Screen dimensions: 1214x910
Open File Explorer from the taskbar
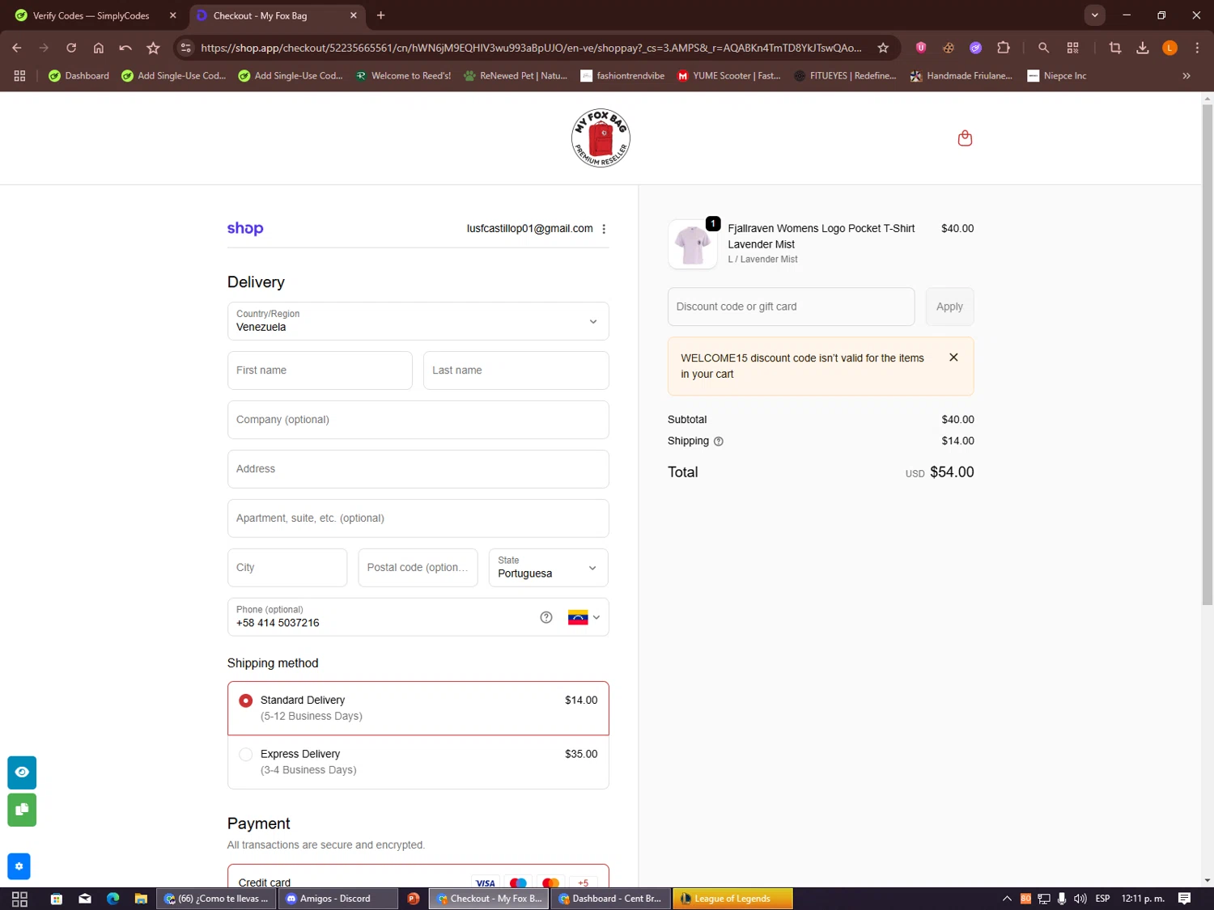click(x=141, y=899)
